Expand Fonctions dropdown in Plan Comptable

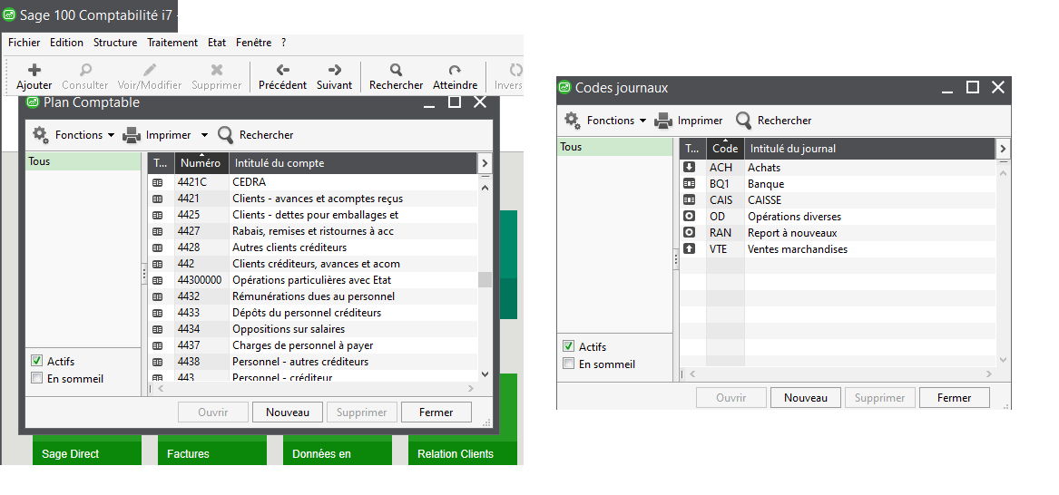(111, 135)
